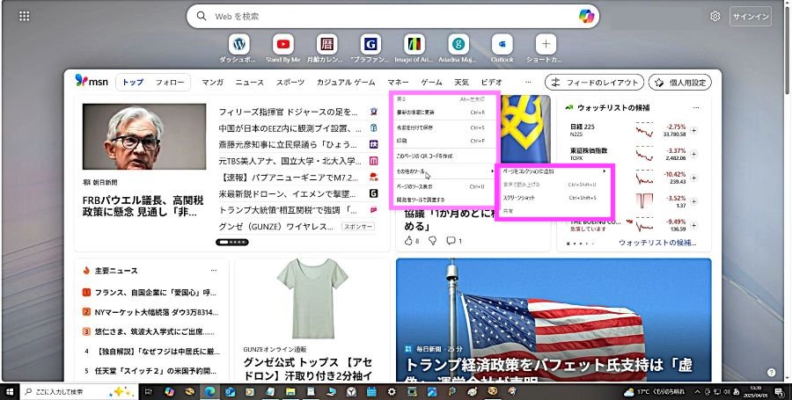Image resolution: width=792 pixels, height=400 pixels.
Task: Click the thumbs-down dislike icon
Action: [432, 241]
